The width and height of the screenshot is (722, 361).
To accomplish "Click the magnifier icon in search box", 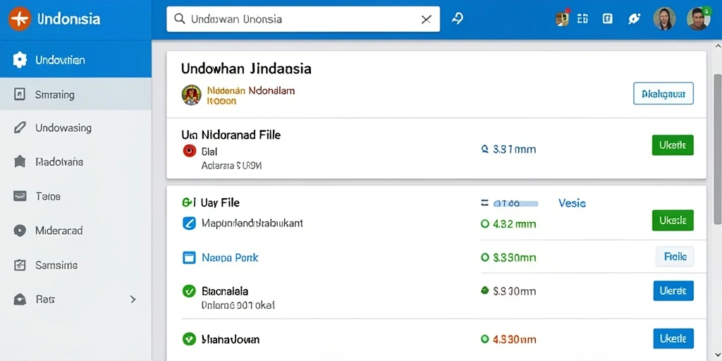I will (180, 19).
